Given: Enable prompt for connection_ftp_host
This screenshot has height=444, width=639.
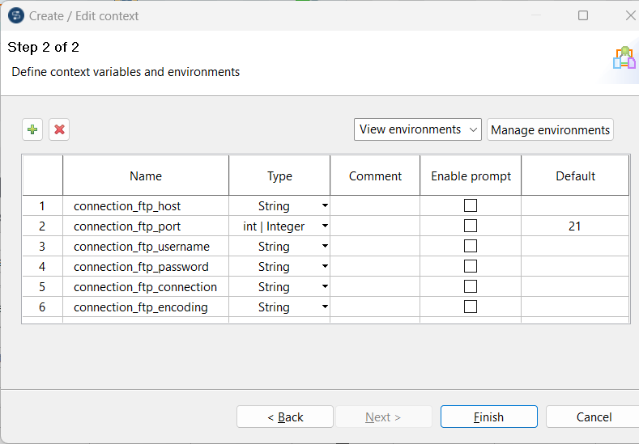Looking at the screenshot, I should coord(470,206).
